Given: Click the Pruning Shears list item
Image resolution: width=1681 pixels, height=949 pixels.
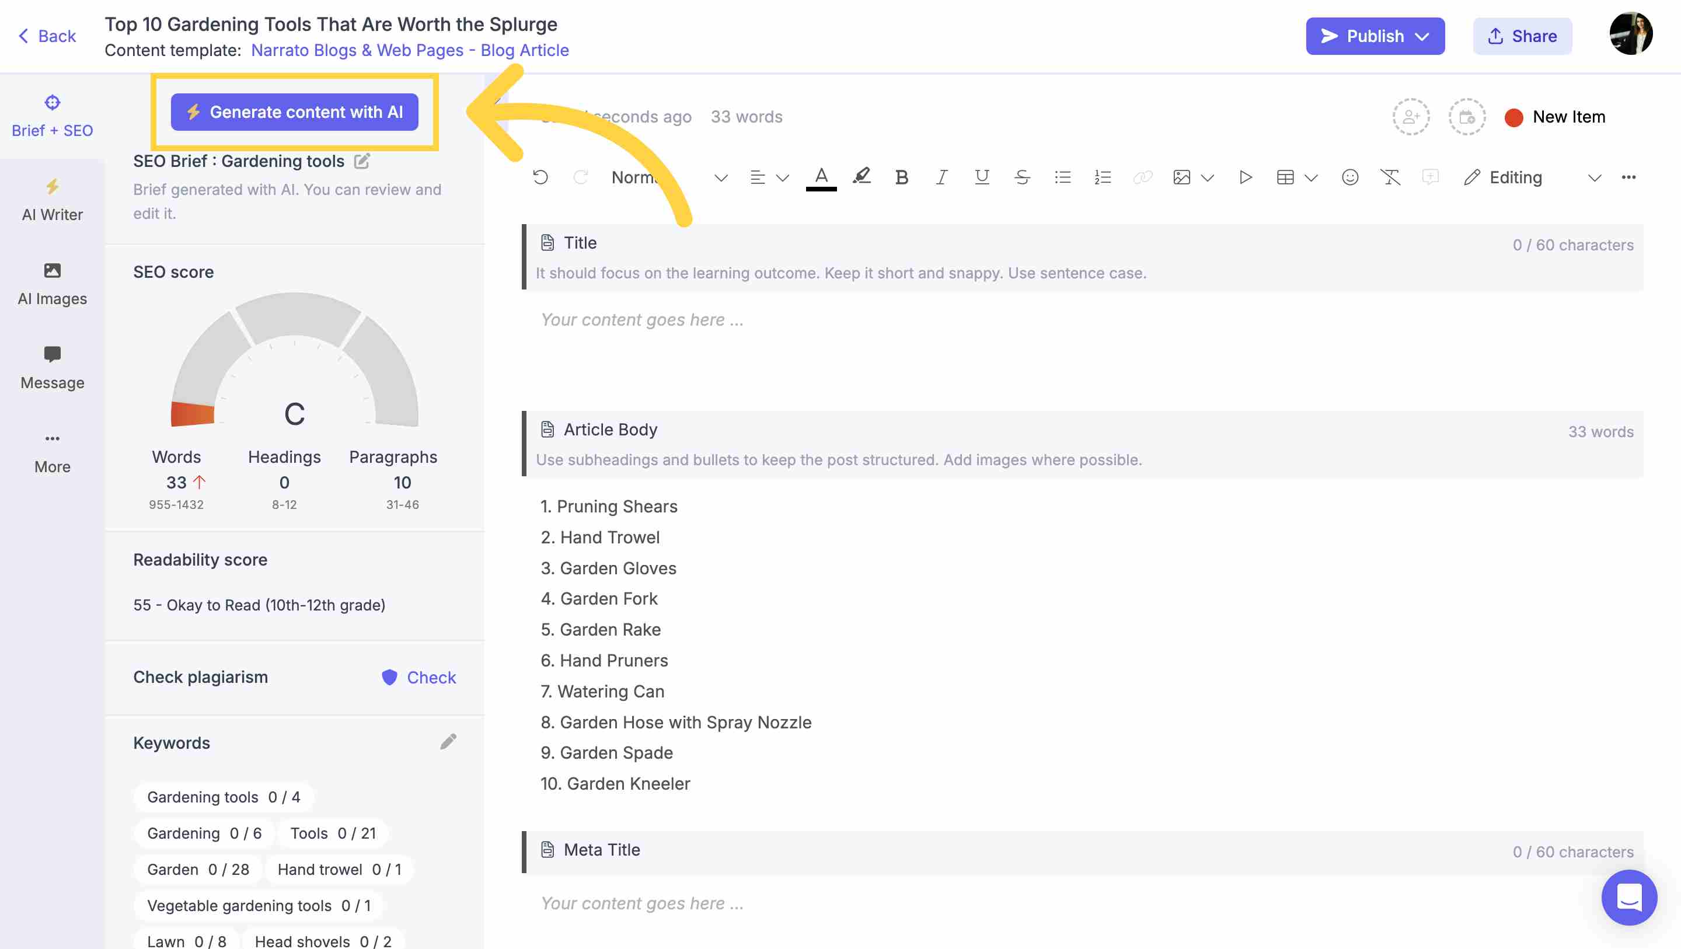Looking at the screenshot, I should pos(609,507).
